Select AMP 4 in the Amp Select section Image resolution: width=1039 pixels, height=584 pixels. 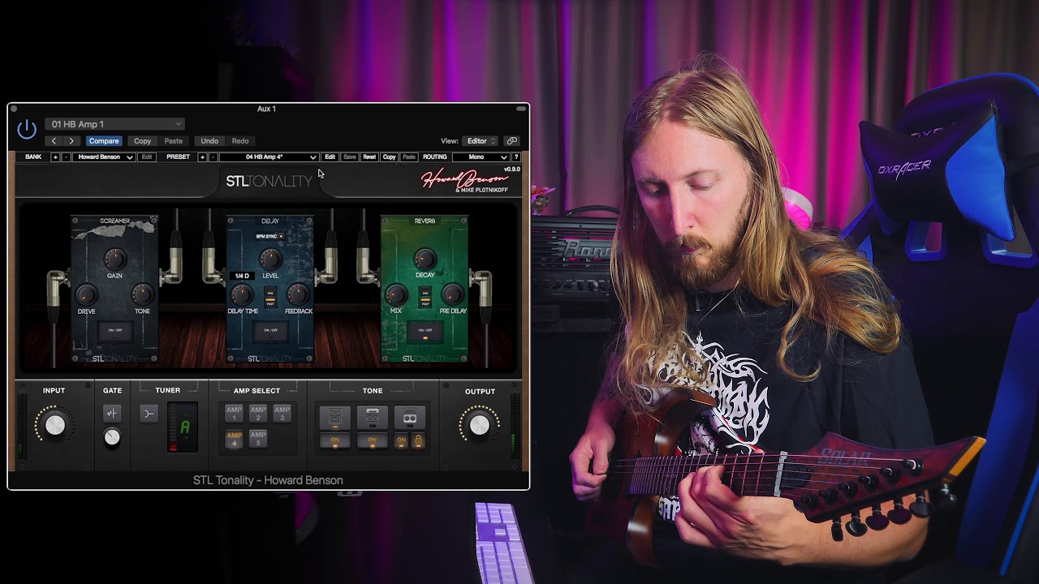click(235, 440)
